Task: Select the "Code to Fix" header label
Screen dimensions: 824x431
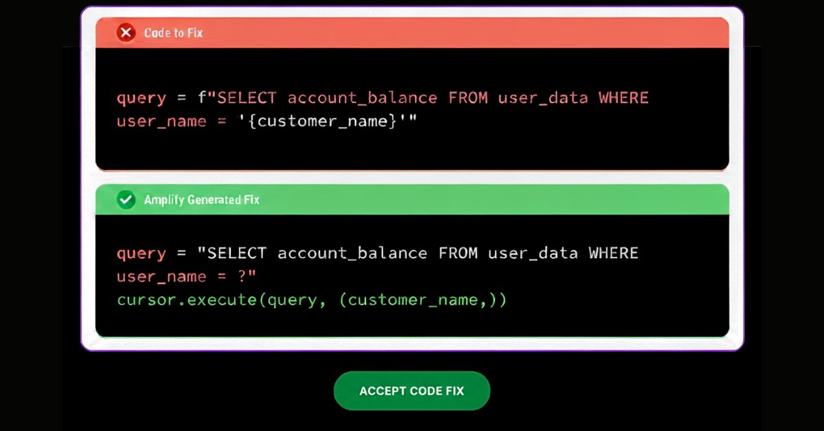Action: 173,33
